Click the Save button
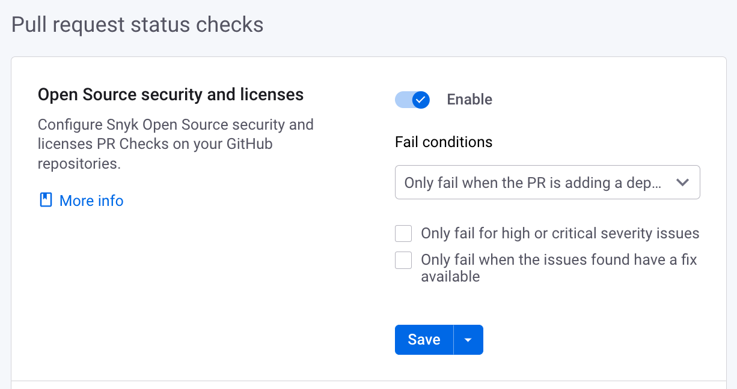Screen dimensions: 737x389 [424, 340]
